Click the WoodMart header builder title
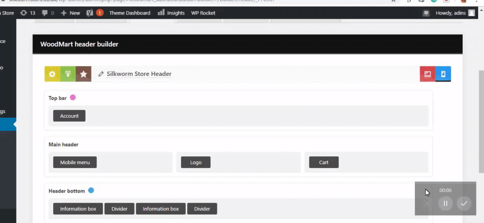Screen dimensions: 484x223 tap(79, 44)
